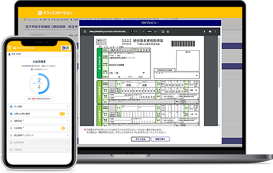Click the PDF zoom out minus icon
The height and width of the screenshot is (173, 273).
click(x=143, y=32)
